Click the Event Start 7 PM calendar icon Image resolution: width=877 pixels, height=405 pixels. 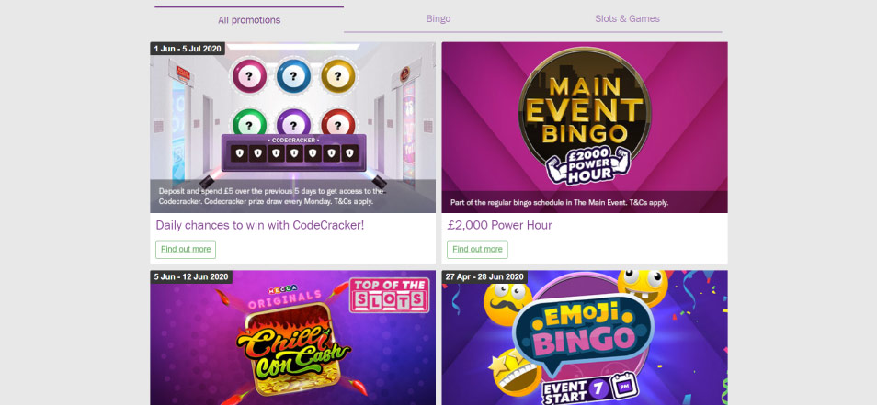pos(622,387)
